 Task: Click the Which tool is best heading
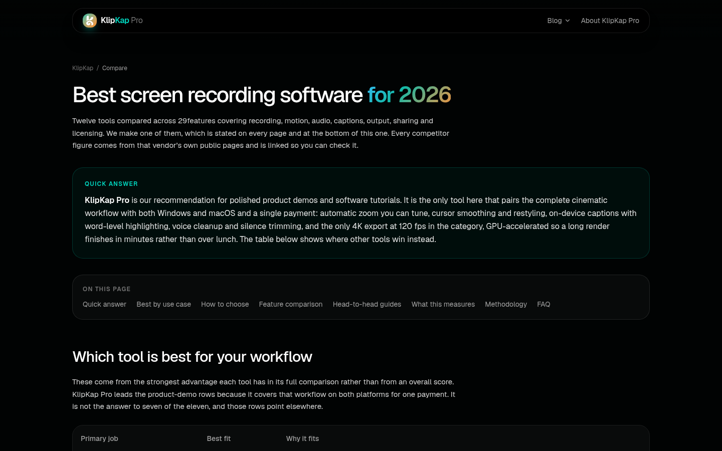click(193, 357)
